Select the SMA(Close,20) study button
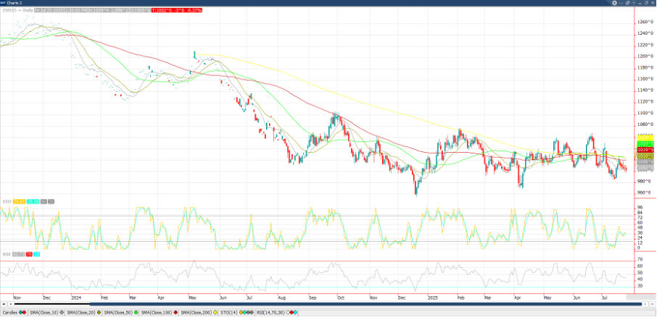Image resolution: width=657 pixels, height=317 pixels. [x=83, y=313]
